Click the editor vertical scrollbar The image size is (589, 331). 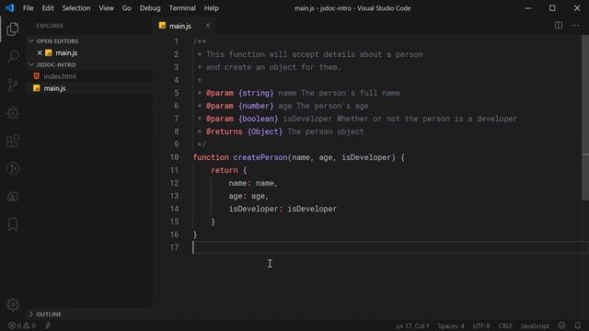(585, 118)
